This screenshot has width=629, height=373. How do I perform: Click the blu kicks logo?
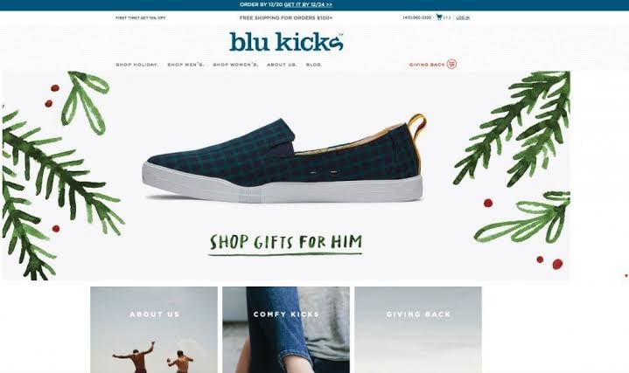pos(286,42)
